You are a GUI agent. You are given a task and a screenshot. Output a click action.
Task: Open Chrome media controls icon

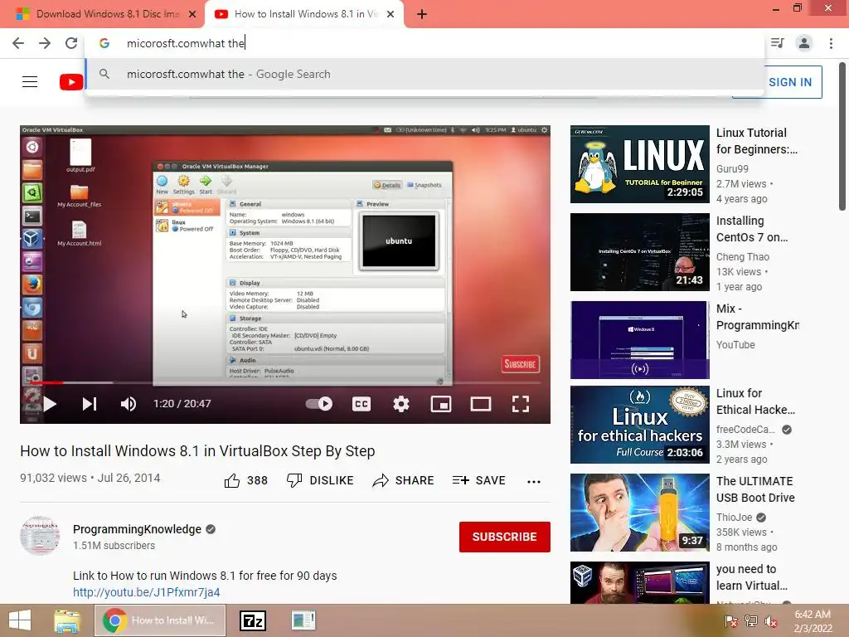click(778, 43)
